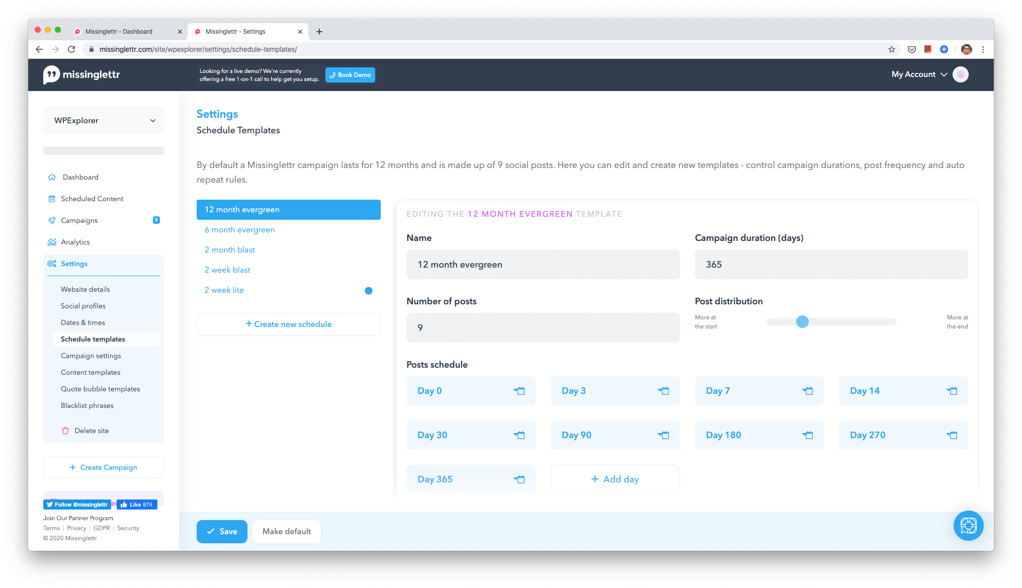
Task: Click the Post distribution slider handle
Action: [x=802, y=322]
